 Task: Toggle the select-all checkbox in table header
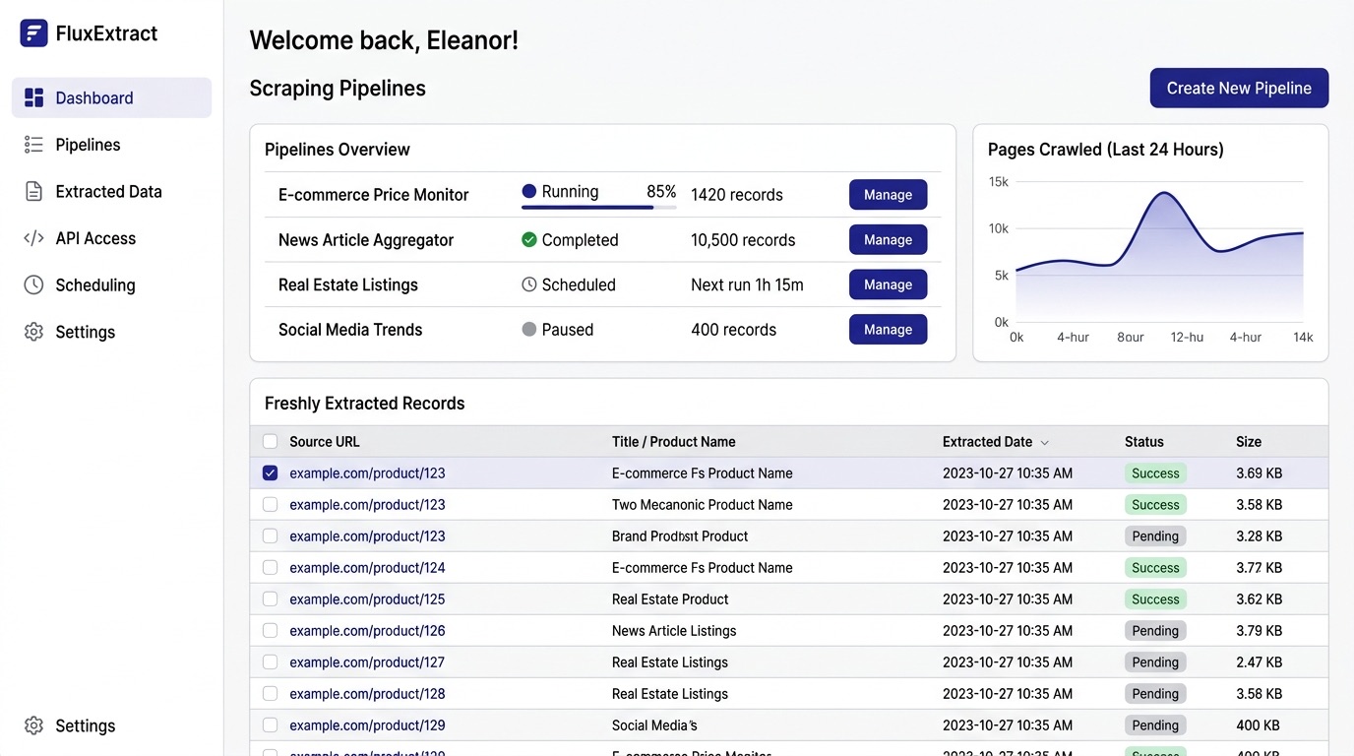tap(271, 442)
